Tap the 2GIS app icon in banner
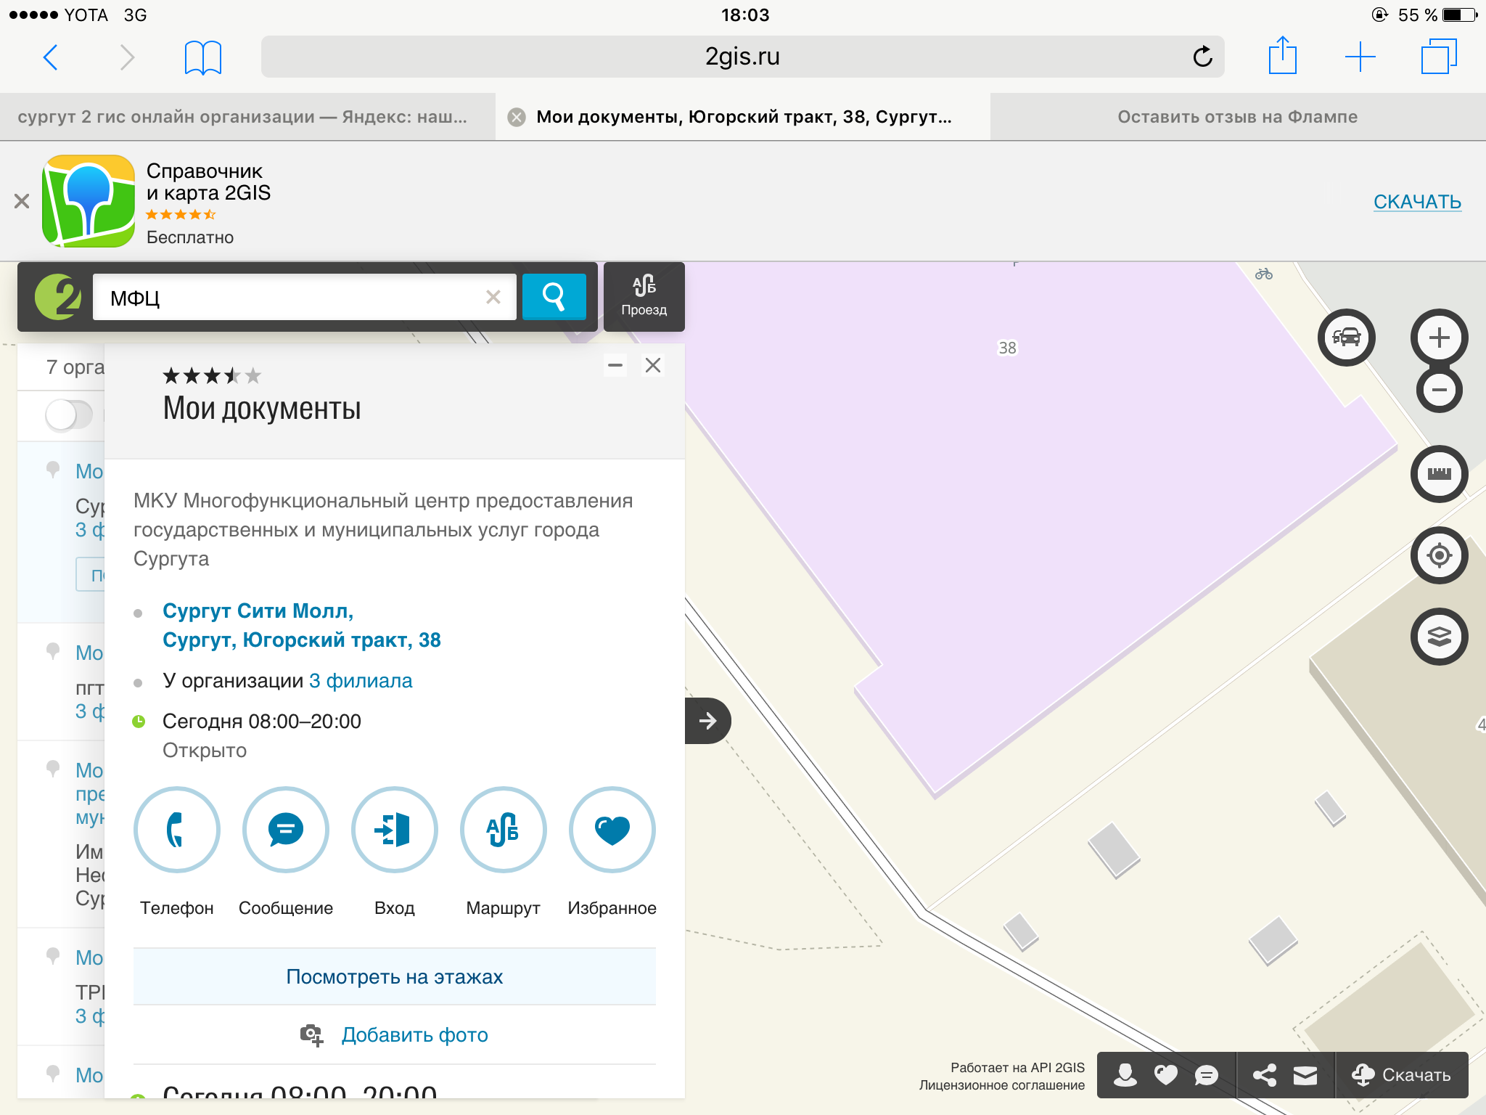The height and width of the screenshot is (1115, 1486). (89, 201)
